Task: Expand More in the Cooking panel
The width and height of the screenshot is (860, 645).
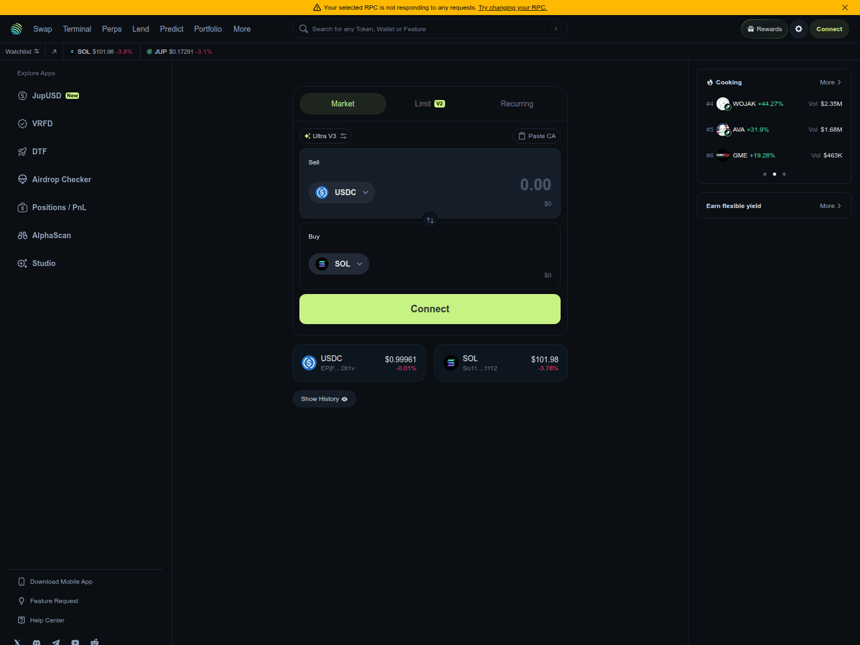Action: coord(830,82)
